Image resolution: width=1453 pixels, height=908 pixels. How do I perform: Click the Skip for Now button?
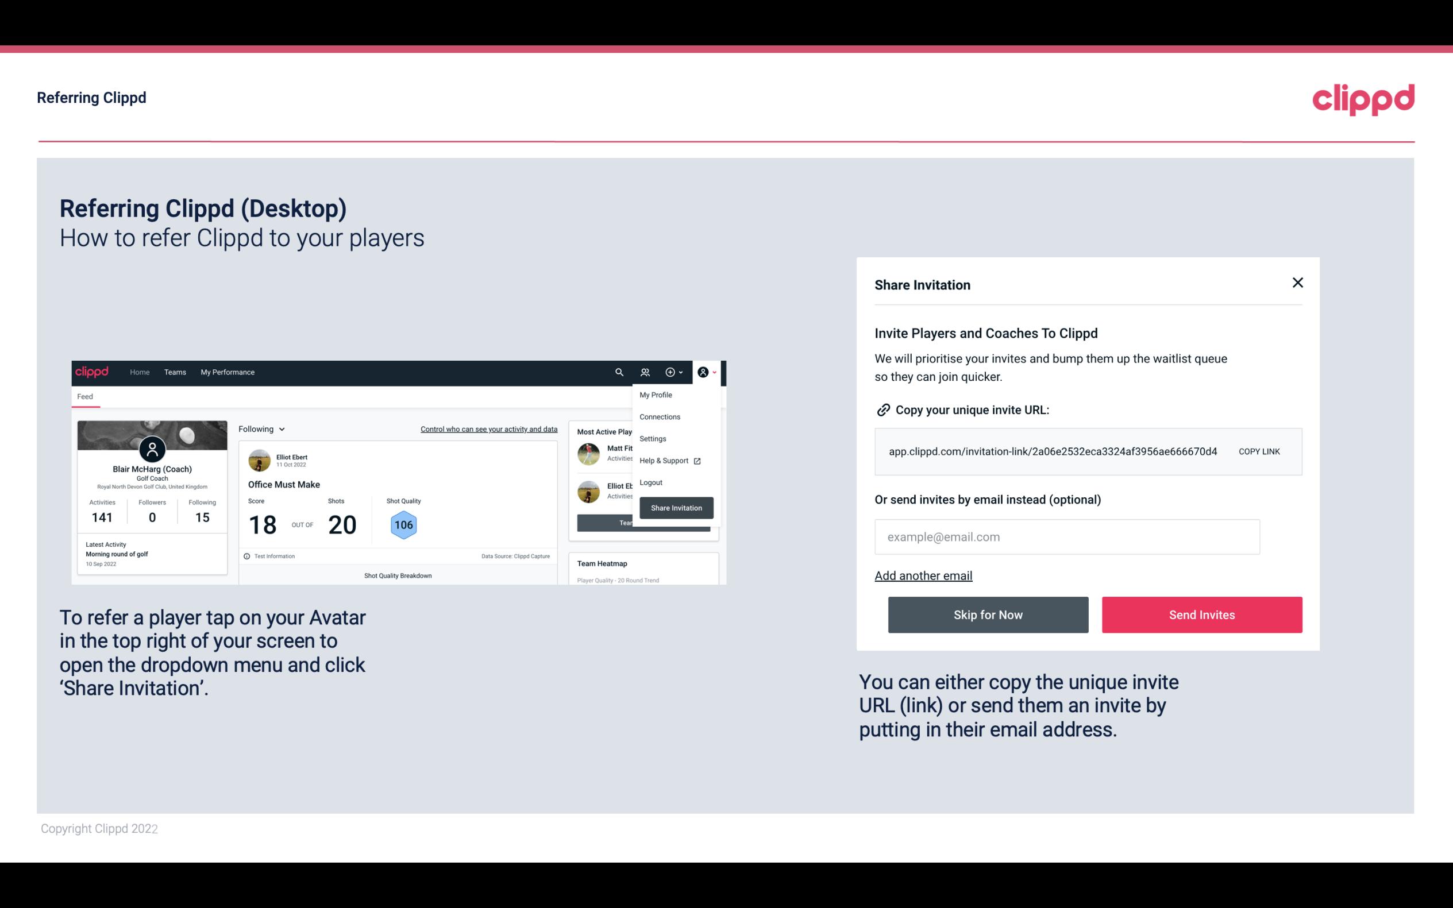click(988, 614)
